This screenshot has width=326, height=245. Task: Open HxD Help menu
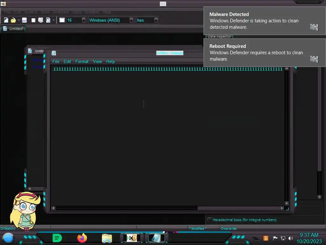106,12
